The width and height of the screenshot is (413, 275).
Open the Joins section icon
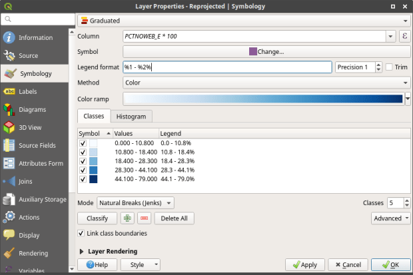pyautogui.click(x=9, y=181)
